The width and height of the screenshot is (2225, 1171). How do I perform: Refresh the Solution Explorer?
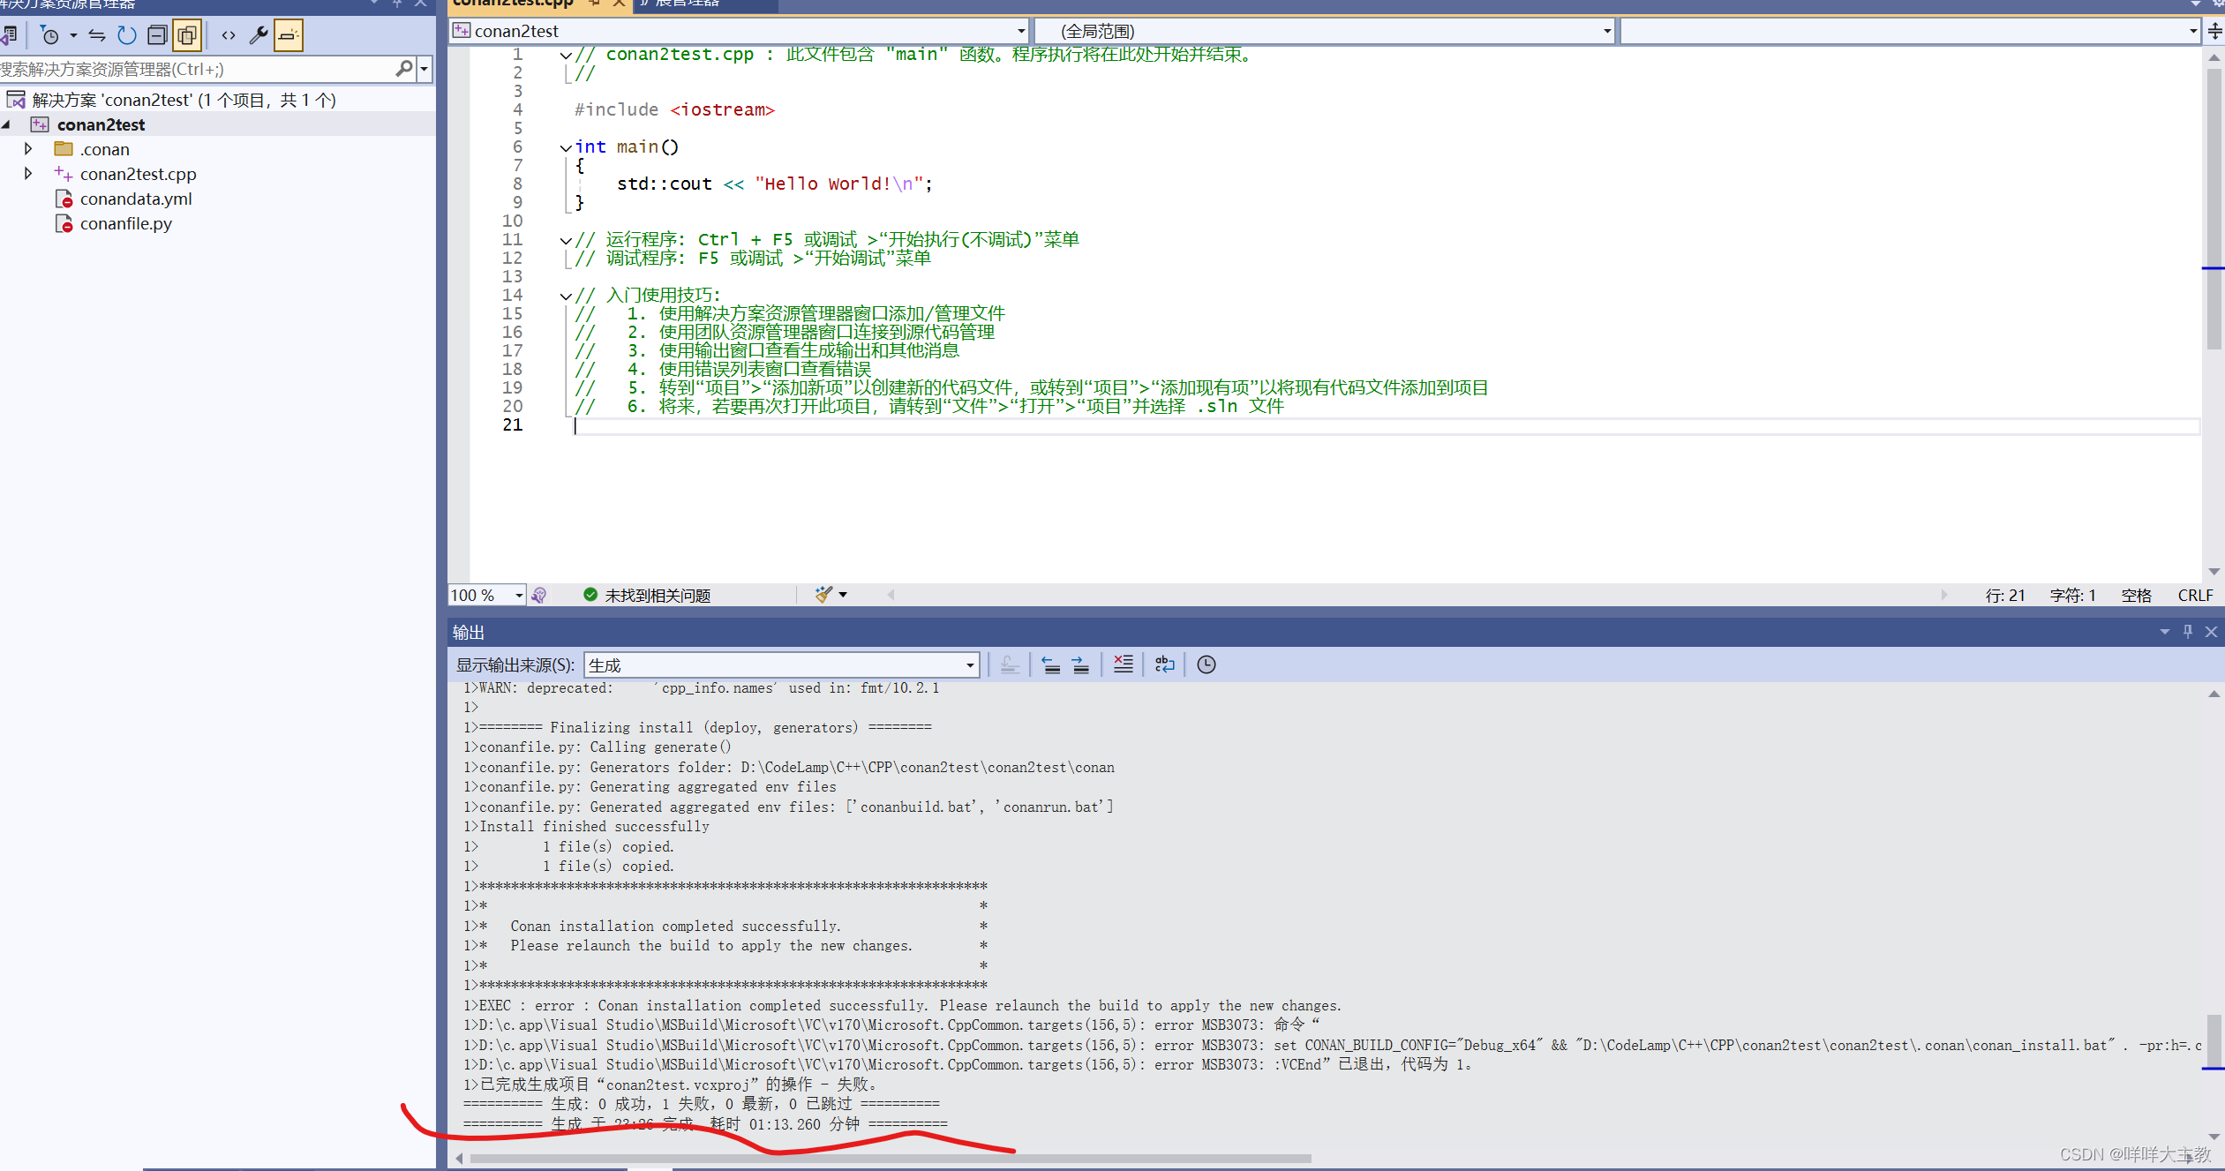(126, 35)
